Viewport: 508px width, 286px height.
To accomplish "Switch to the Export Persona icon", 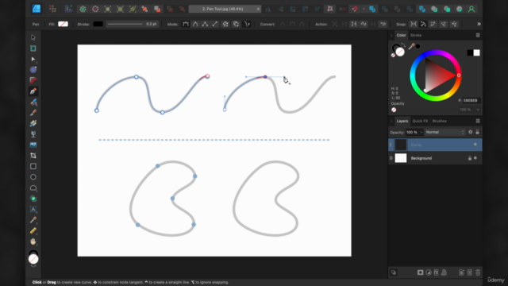I will (68, 9).
